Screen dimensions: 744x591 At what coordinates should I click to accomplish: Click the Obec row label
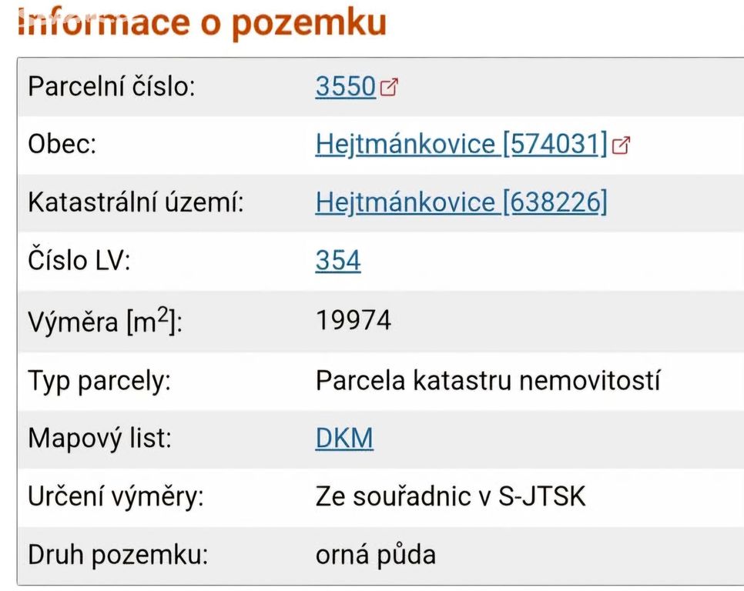tap(62, 144)
